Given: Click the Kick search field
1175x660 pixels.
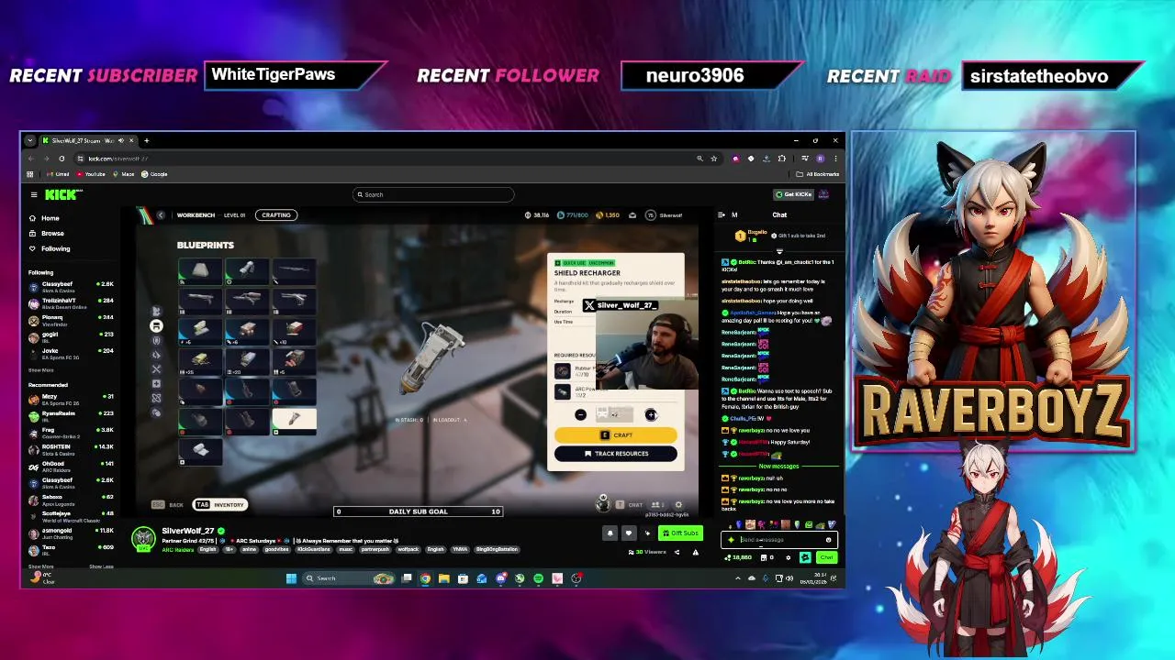Looking at the screenshot, I should (433, 194).
